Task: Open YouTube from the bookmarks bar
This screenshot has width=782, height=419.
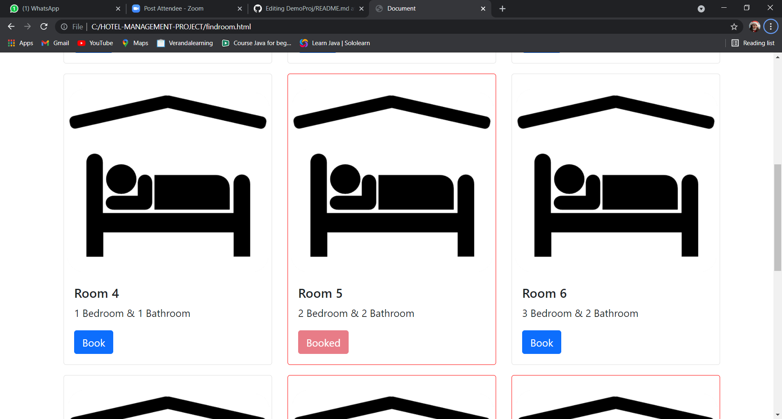Action: click(95, 43)
